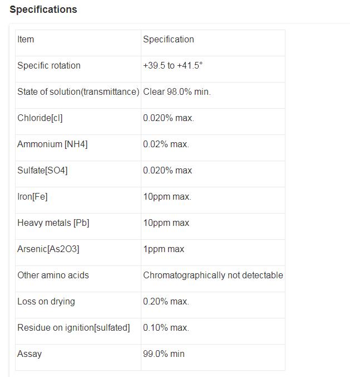Click the 0.02% max. ammonium value
The width and height of the screenshot is (350, 377).
[x=166, y=144]
